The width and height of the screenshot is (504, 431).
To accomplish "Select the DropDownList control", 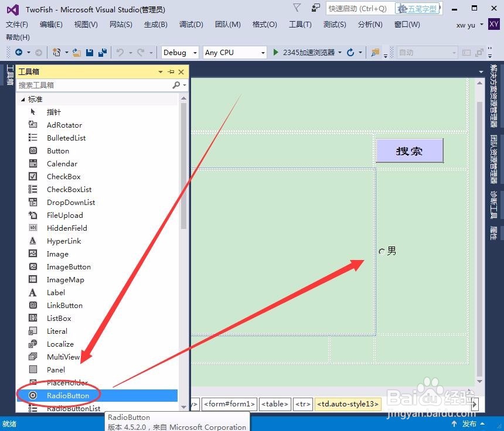I will (x=97, y=203).
